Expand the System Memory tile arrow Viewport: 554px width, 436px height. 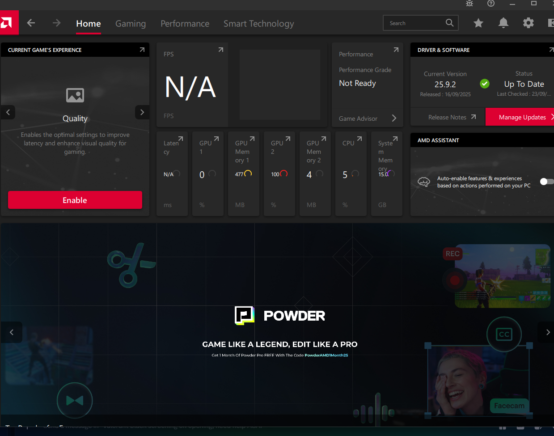click(x=395, y=139)
